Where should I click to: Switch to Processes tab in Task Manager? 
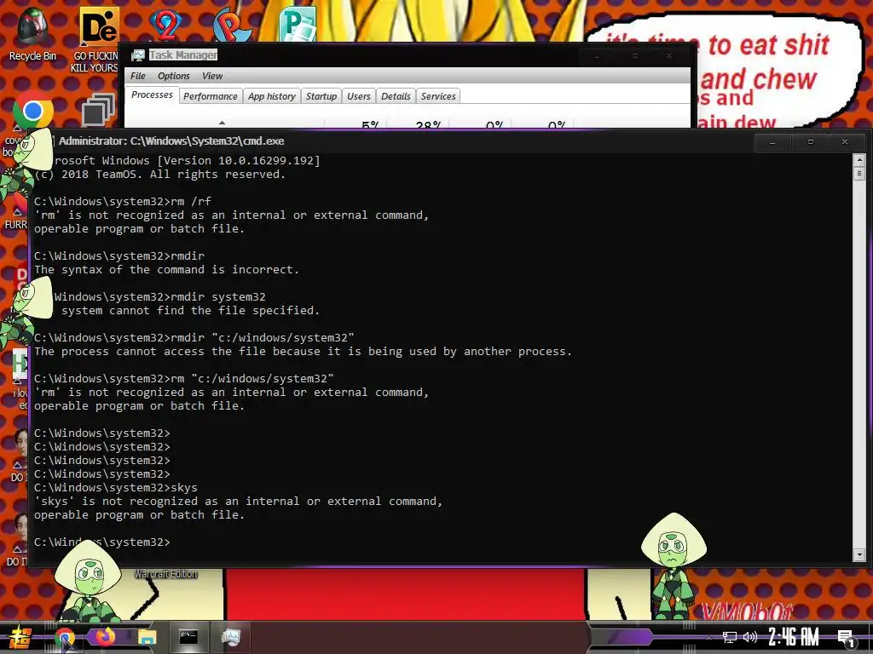click(x=152, y=95)
